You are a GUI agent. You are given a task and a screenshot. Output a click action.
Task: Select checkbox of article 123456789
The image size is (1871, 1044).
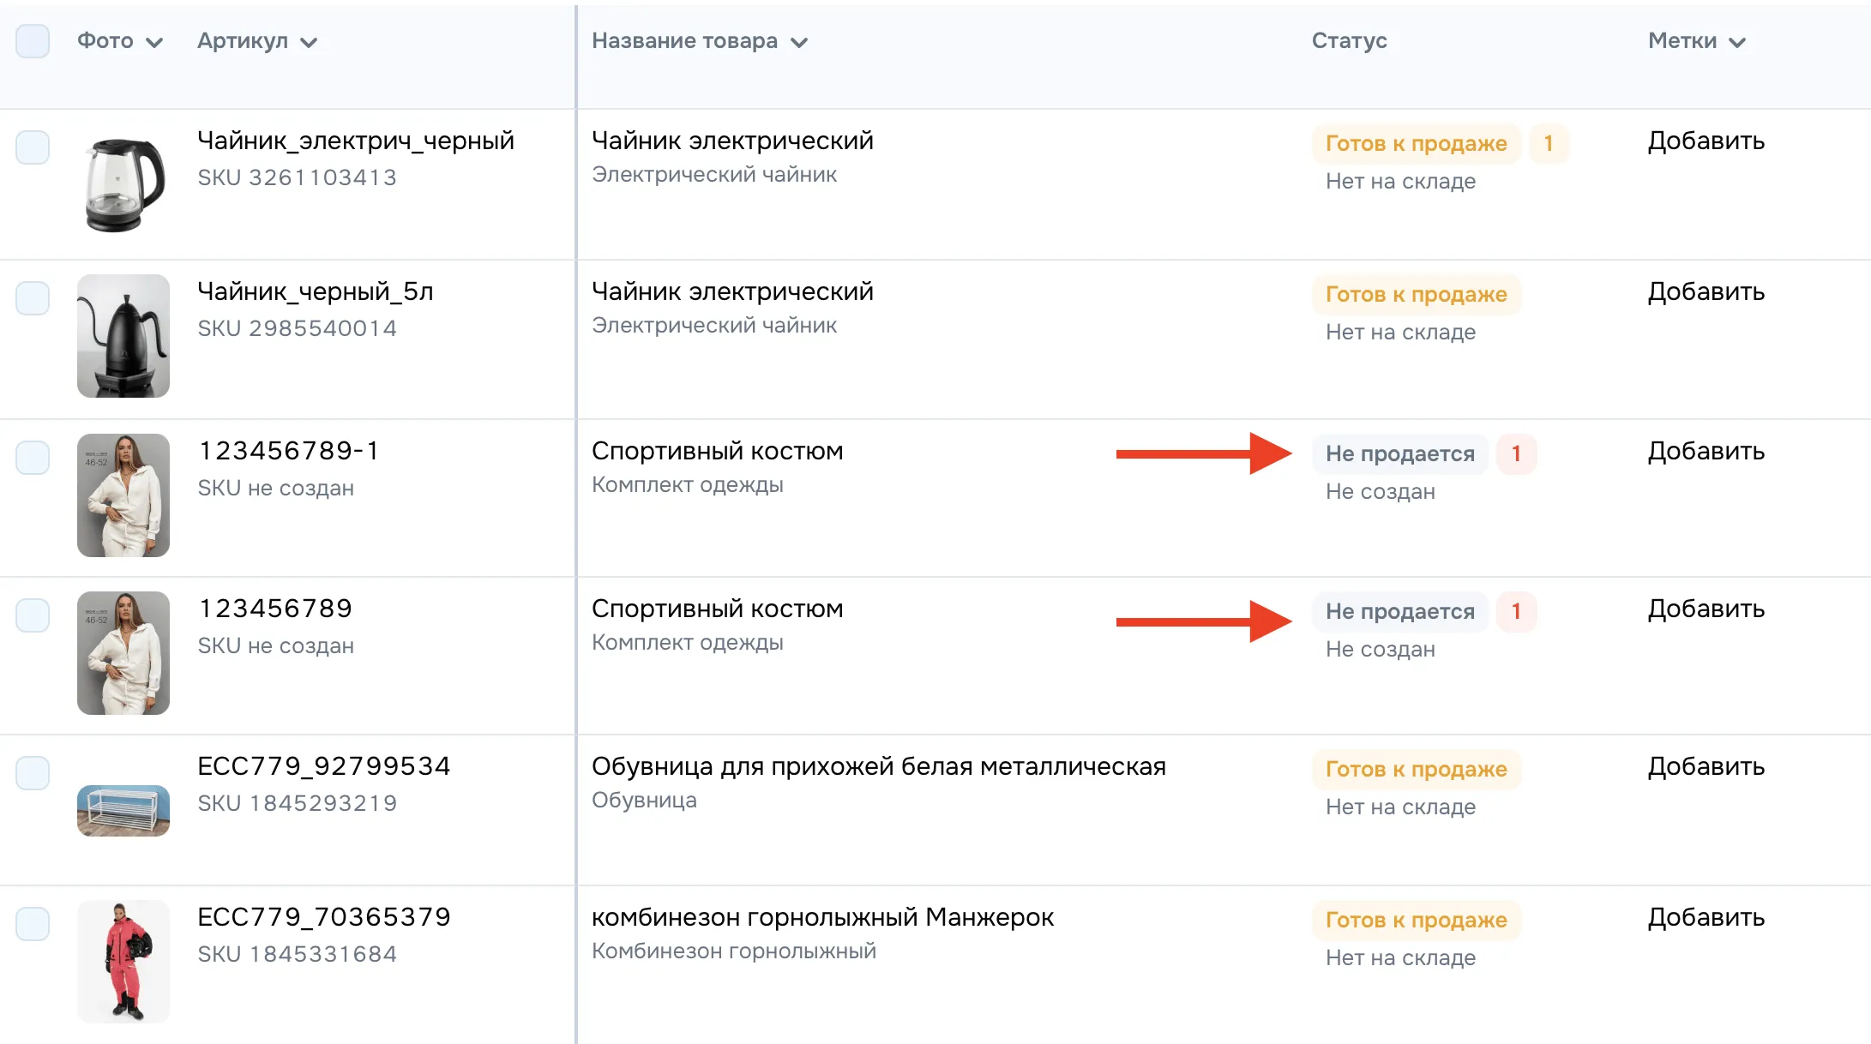(32, 615)
